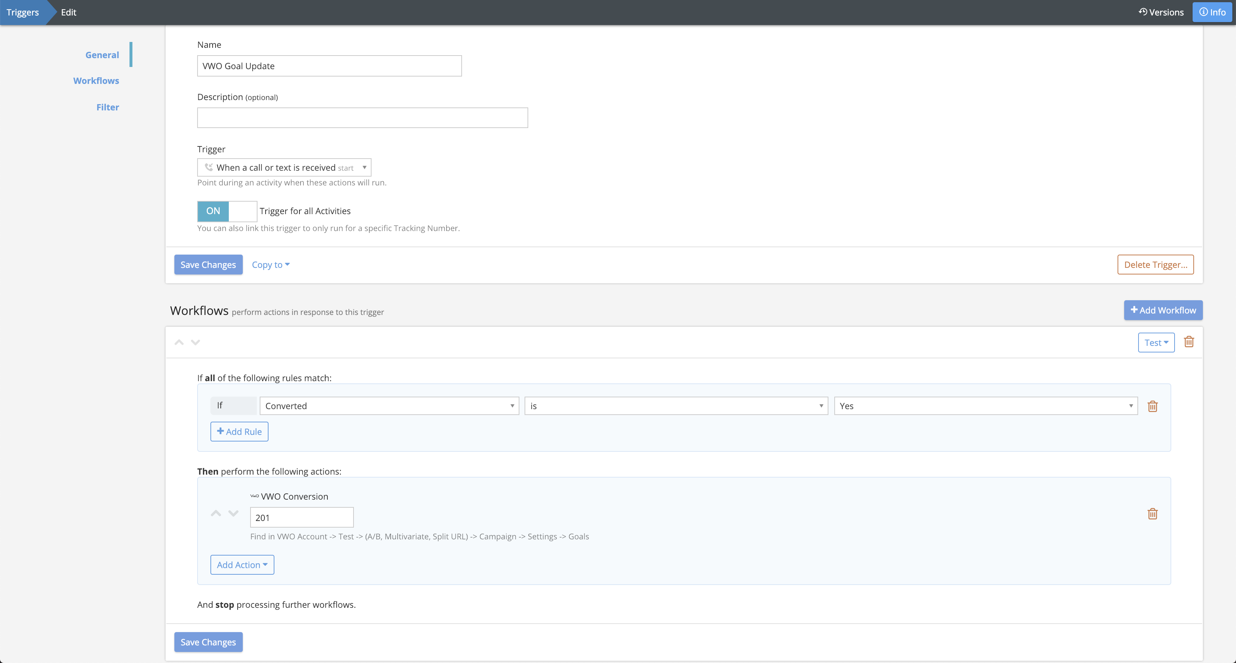Go back via the Triggers breadcrumb
The width and height of the screenshot is (1236, 663).
point(22,12)
